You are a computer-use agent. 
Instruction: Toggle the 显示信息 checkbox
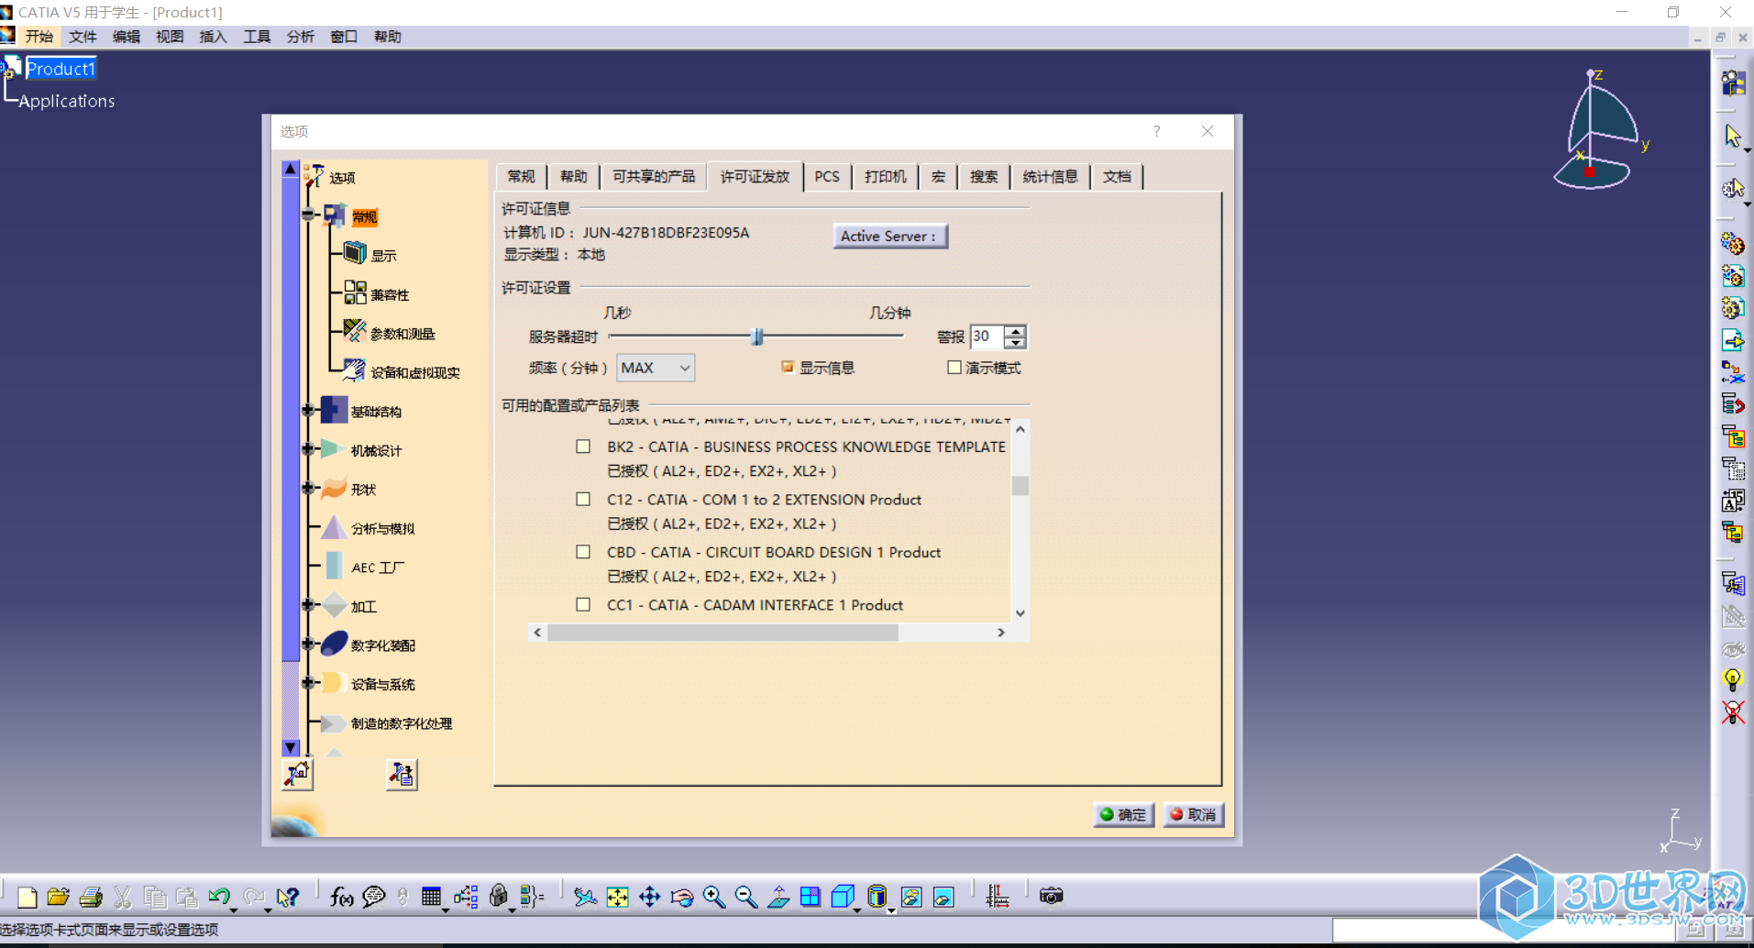point(788,368)
